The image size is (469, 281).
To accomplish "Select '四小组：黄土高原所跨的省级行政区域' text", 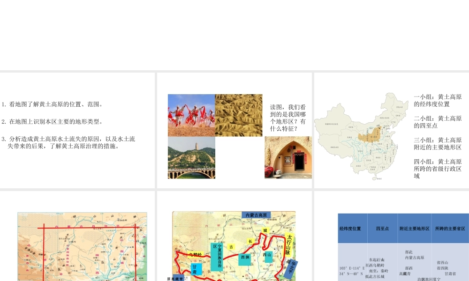I will tap(438, 169).
